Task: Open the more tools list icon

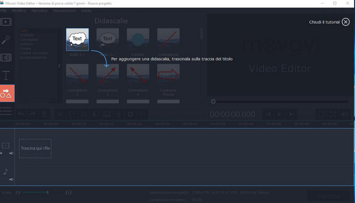Action: pyautogui.click(x=6, y=111)
